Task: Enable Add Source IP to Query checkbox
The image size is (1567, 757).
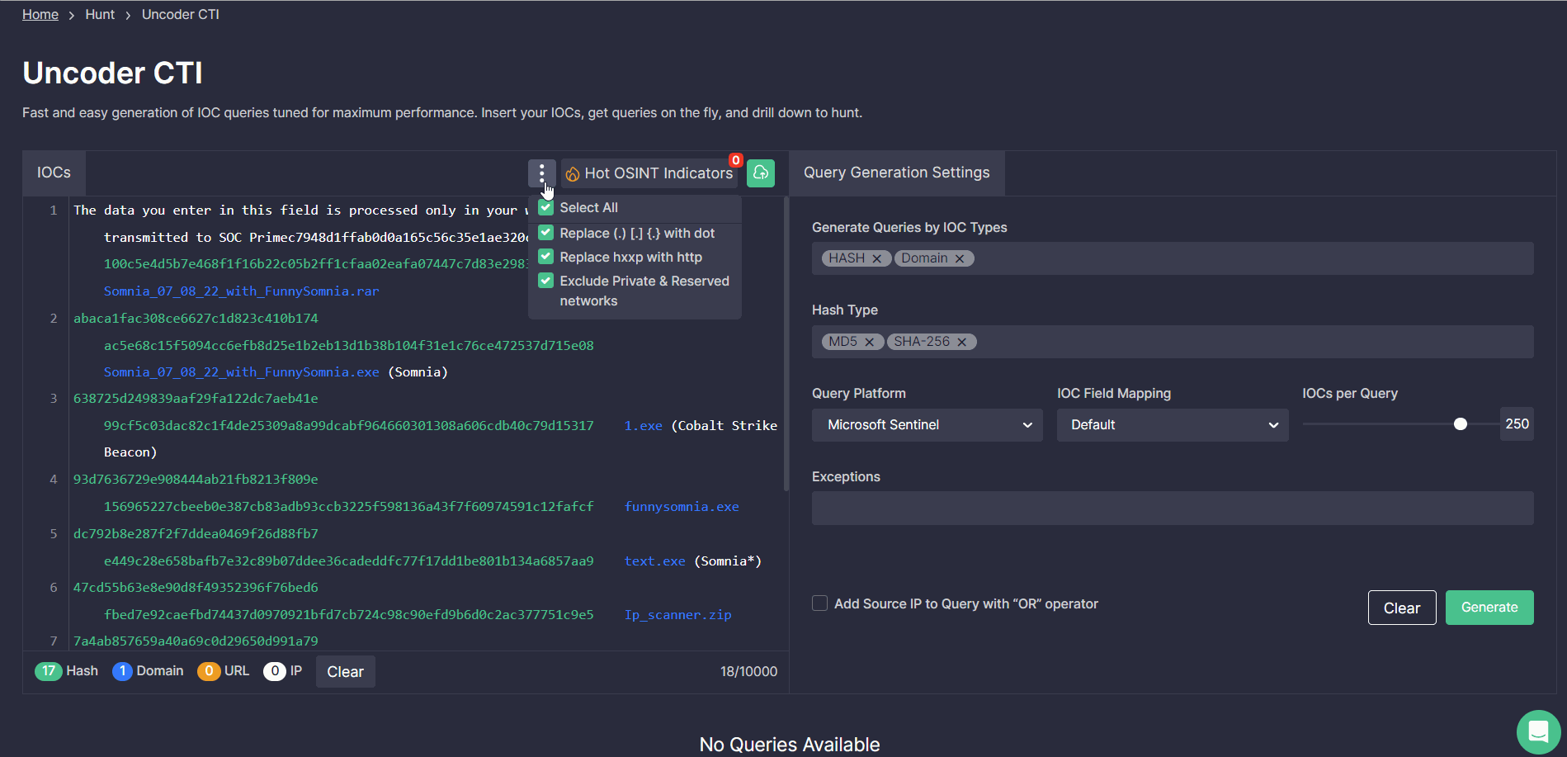Action: click(x=819, y=603)
